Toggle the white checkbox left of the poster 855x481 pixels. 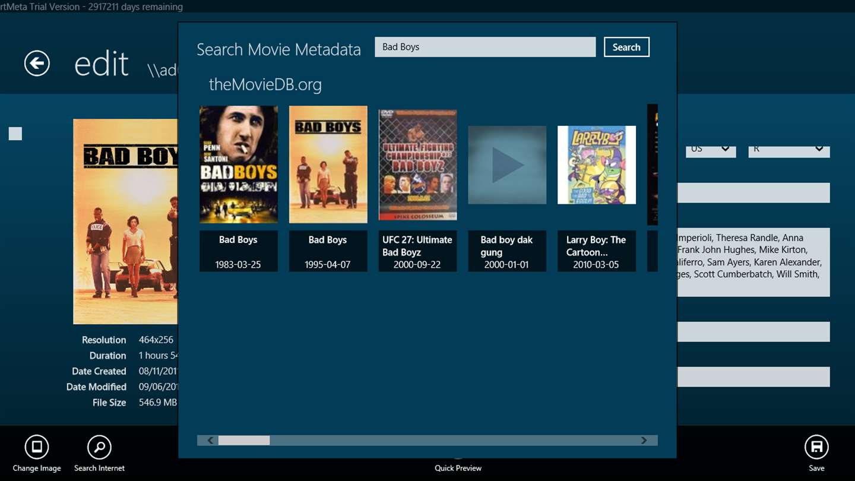pyautogui.click(x=15, y=134)
